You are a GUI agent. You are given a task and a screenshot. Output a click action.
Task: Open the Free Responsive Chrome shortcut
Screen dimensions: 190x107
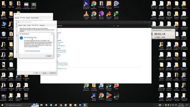coord(94,5)
